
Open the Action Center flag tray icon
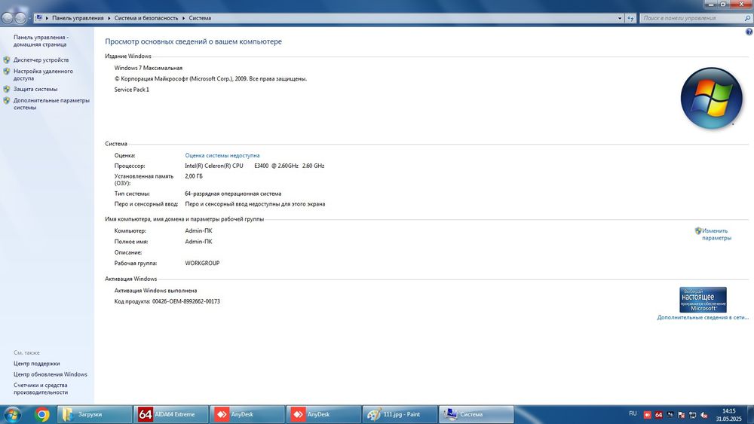[682, 415]
